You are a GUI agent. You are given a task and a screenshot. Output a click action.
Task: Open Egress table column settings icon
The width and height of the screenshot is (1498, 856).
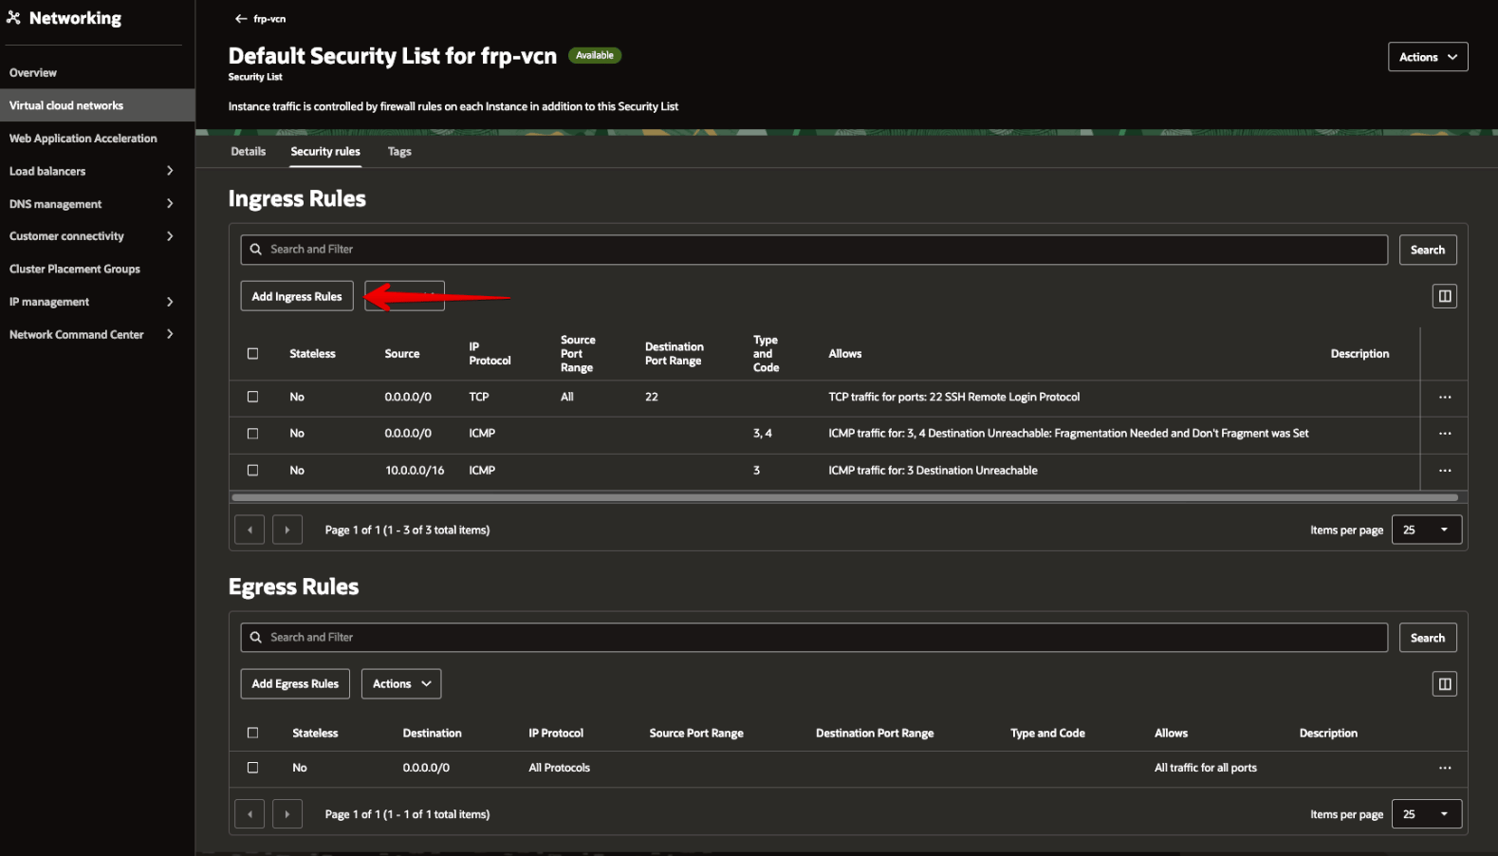1444,684
